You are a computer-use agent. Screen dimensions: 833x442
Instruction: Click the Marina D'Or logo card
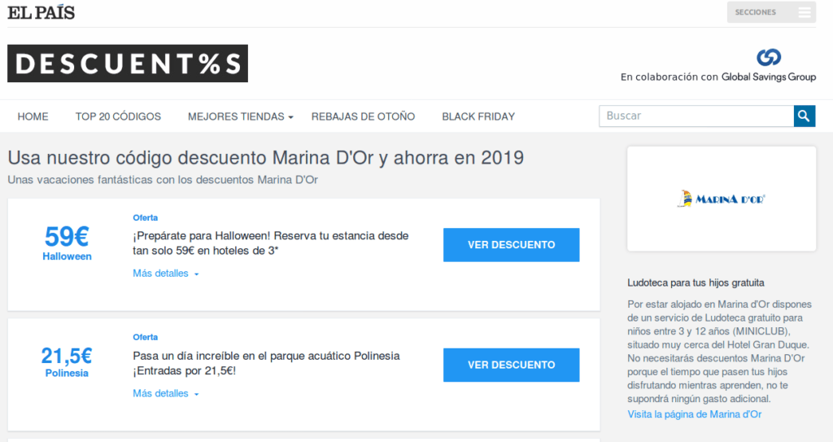coord(722,199)
